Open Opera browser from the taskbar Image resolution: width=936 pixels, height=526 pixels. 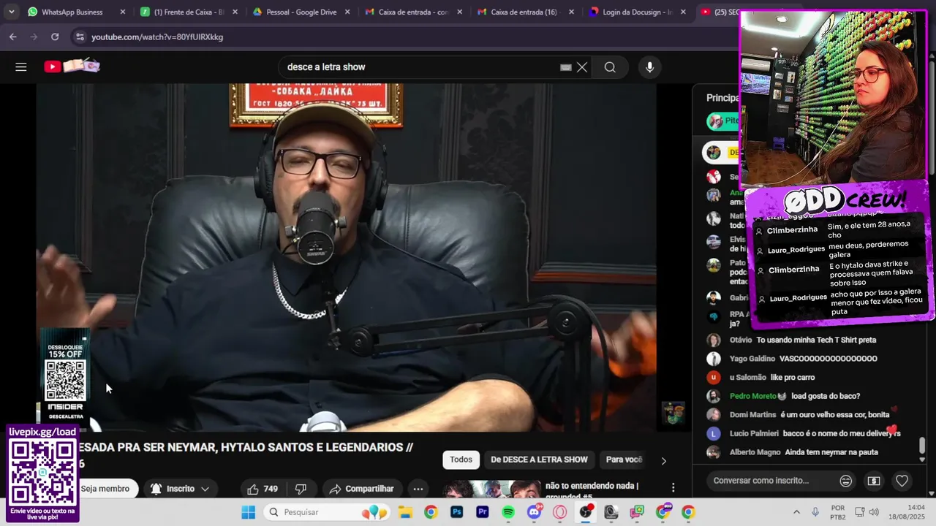(x=560, y=512)
